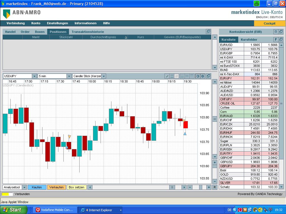Click the crossed-out circle chart tool icon
This screenshot has width=286, height=214.
[177, 76]
